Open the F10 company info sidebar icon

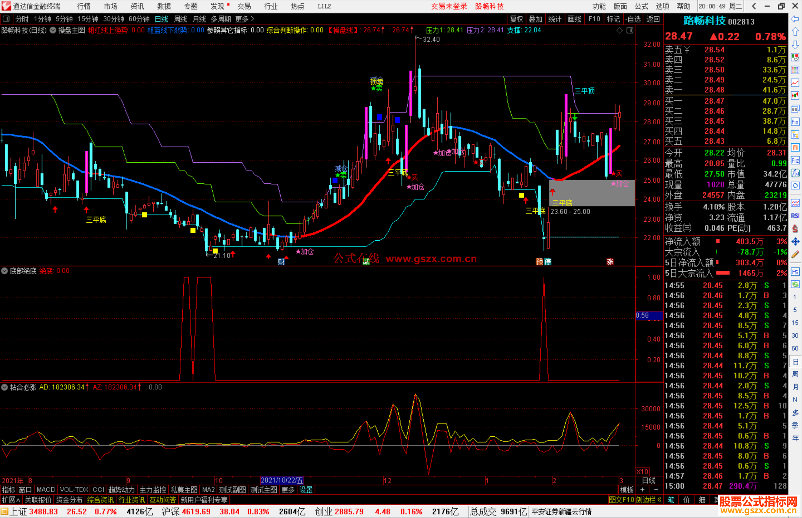(x=795, y=122)
